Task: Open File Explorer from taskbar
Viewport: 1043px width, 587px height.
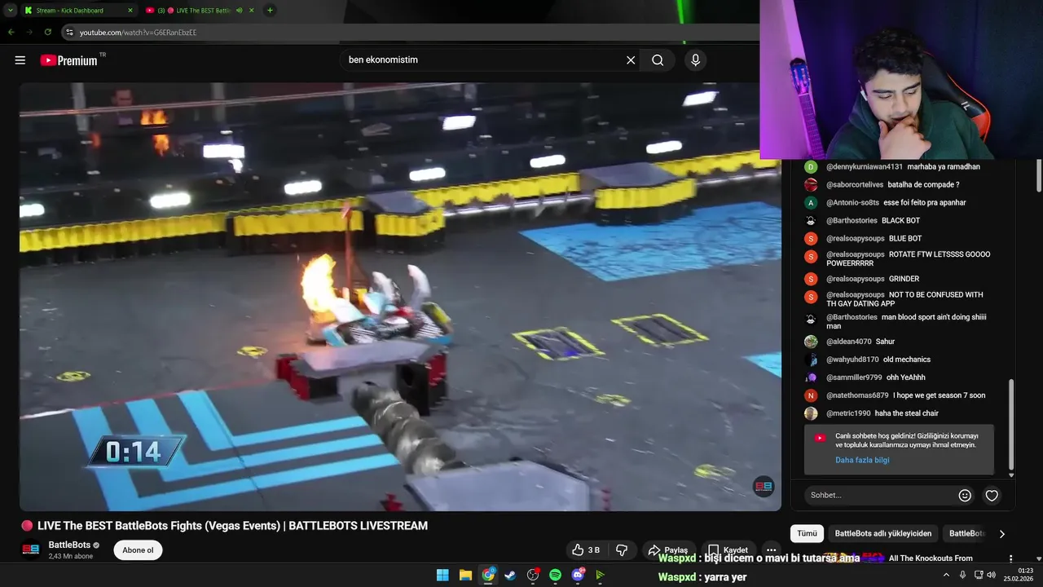Action: pyautogui.click(x=465, y=575)
